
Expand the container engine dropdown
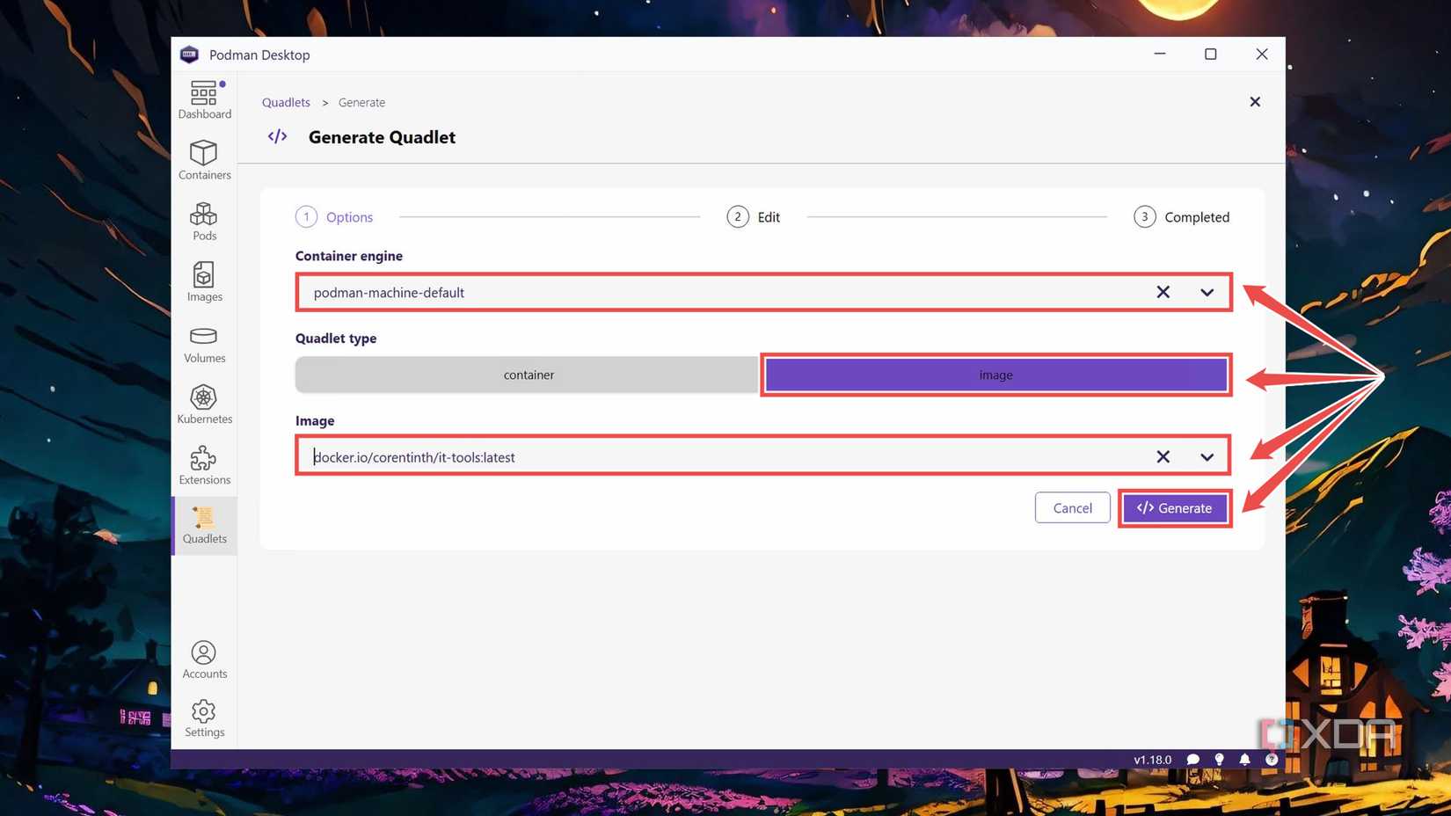(1206, 292)
